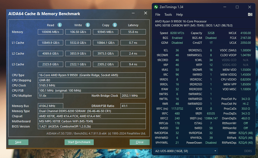Click the MEM VDD value 1.5500V

246,70
